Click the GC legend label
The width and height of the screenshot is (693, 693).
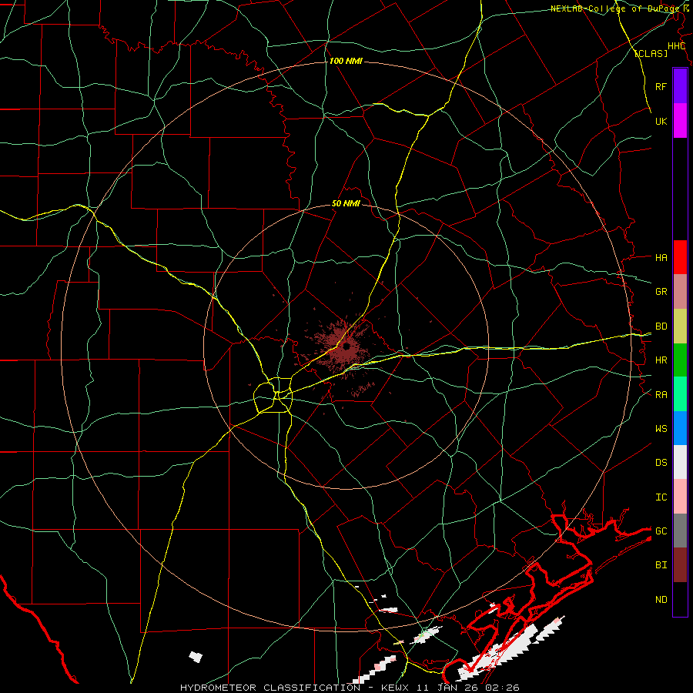(x=661, y=531)
